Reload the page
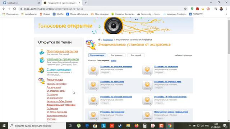230x129 pixels. pyautogui.click(x=14, y=9)
